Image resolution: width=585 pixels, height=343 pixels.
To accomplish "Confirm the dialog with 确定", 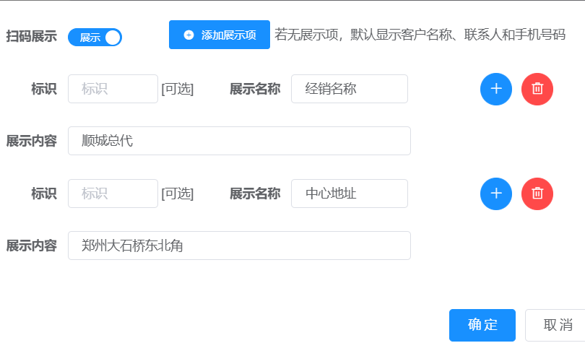I will tap(482, 325).
